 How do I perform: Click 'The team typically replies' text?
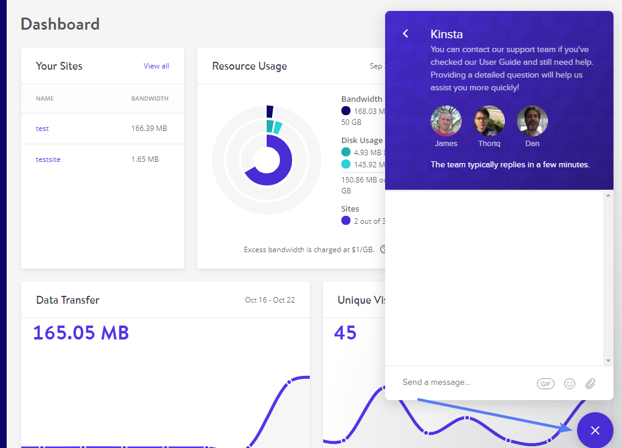(510, 165)
